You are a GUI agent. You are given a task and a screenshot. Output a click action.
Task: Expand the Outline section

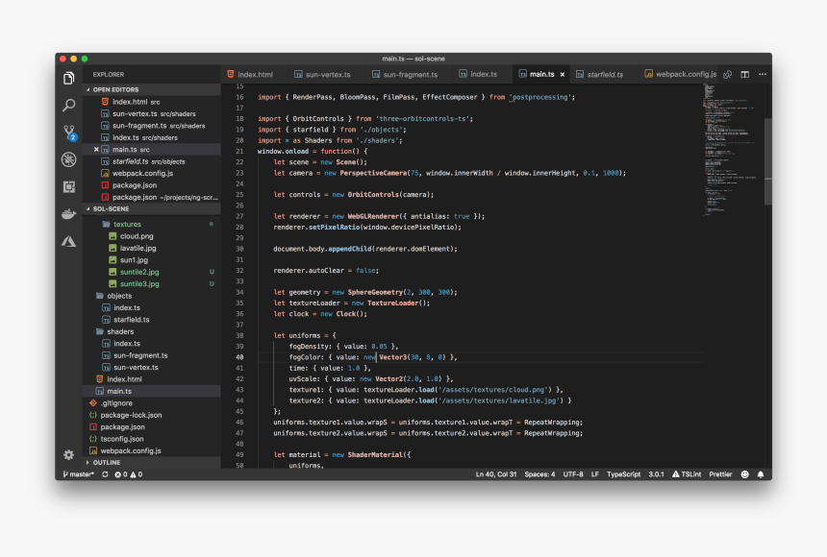(x=152, y=462)
